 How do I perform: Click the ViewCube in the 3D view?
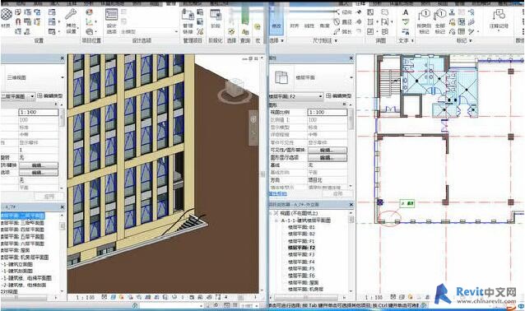pos(235,88)
